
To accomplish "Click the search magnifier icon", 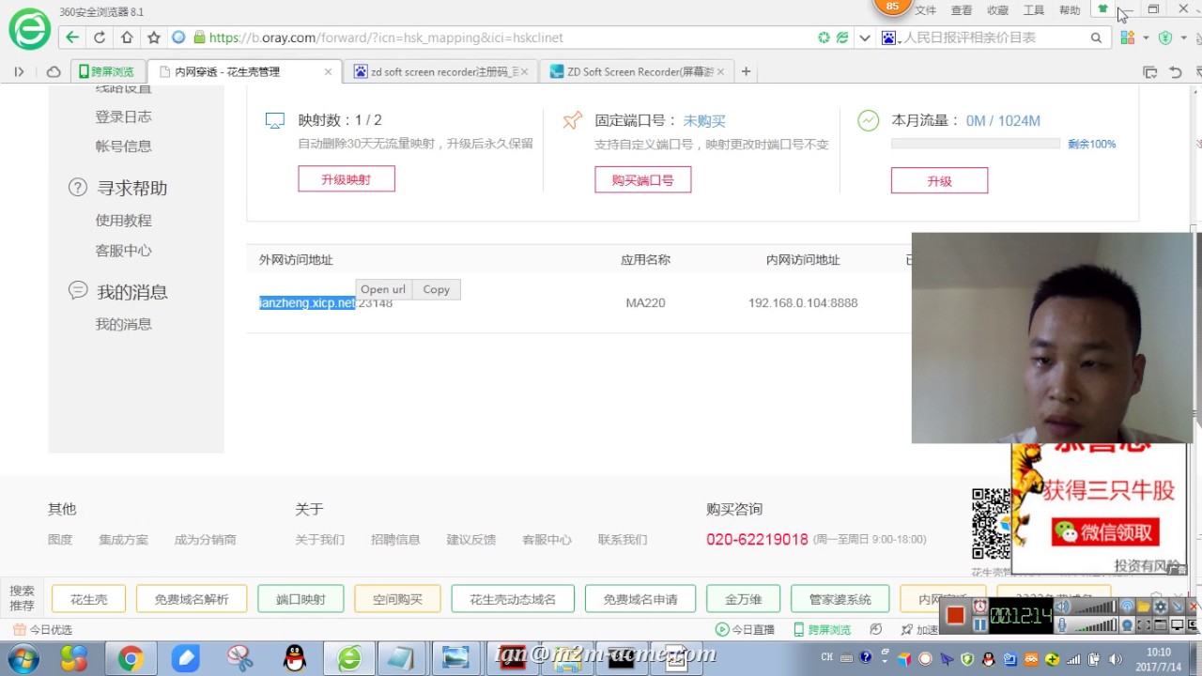I will click(x=1096, y=38).
